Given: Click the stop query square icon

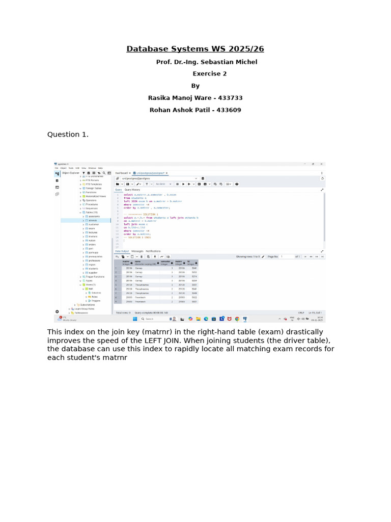Looking at the screenshot, I should [178, 184].
